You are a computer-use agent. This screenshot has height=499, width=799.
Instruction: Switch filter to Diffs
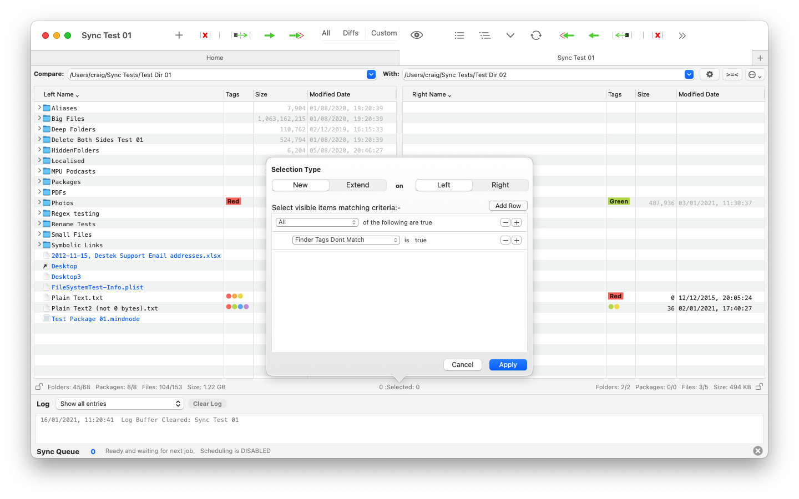[x=351, y=33]
